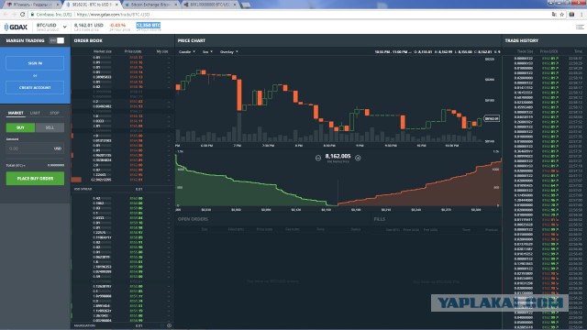Click the ORDER BOOK panel header
The image size is (587, 330).
[88, 40]
